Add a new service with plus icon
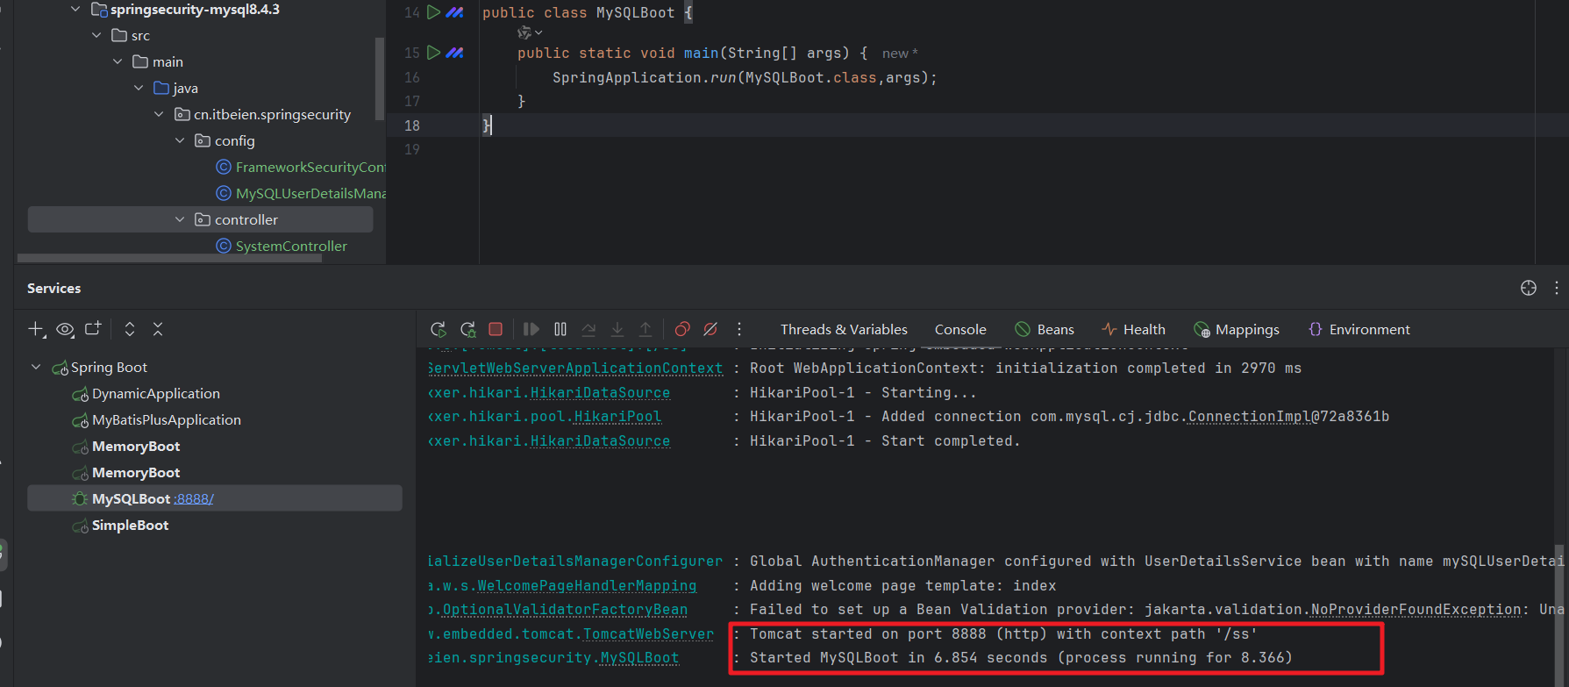Viewport: 1569px width, 687px height. [36, 329]
